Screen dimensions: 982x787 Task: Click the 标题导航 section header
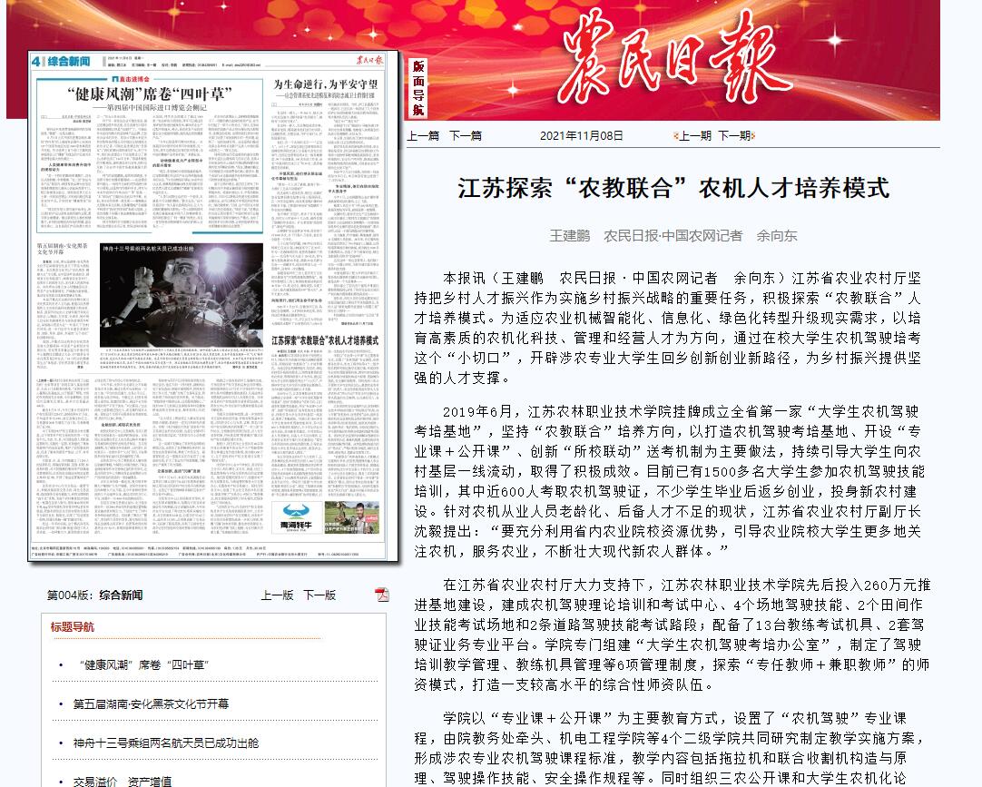[x=73, y=626]
